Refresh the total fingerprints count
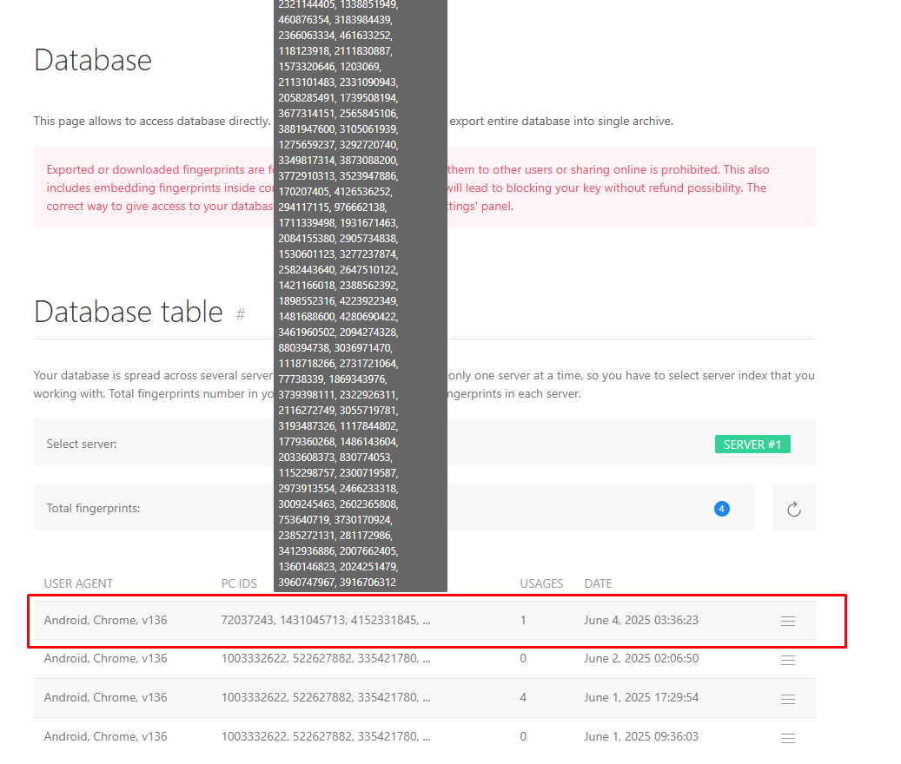 point(793,509)
